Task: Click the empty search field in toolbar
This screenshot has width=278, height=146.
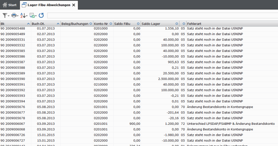Action: (162, 15)
